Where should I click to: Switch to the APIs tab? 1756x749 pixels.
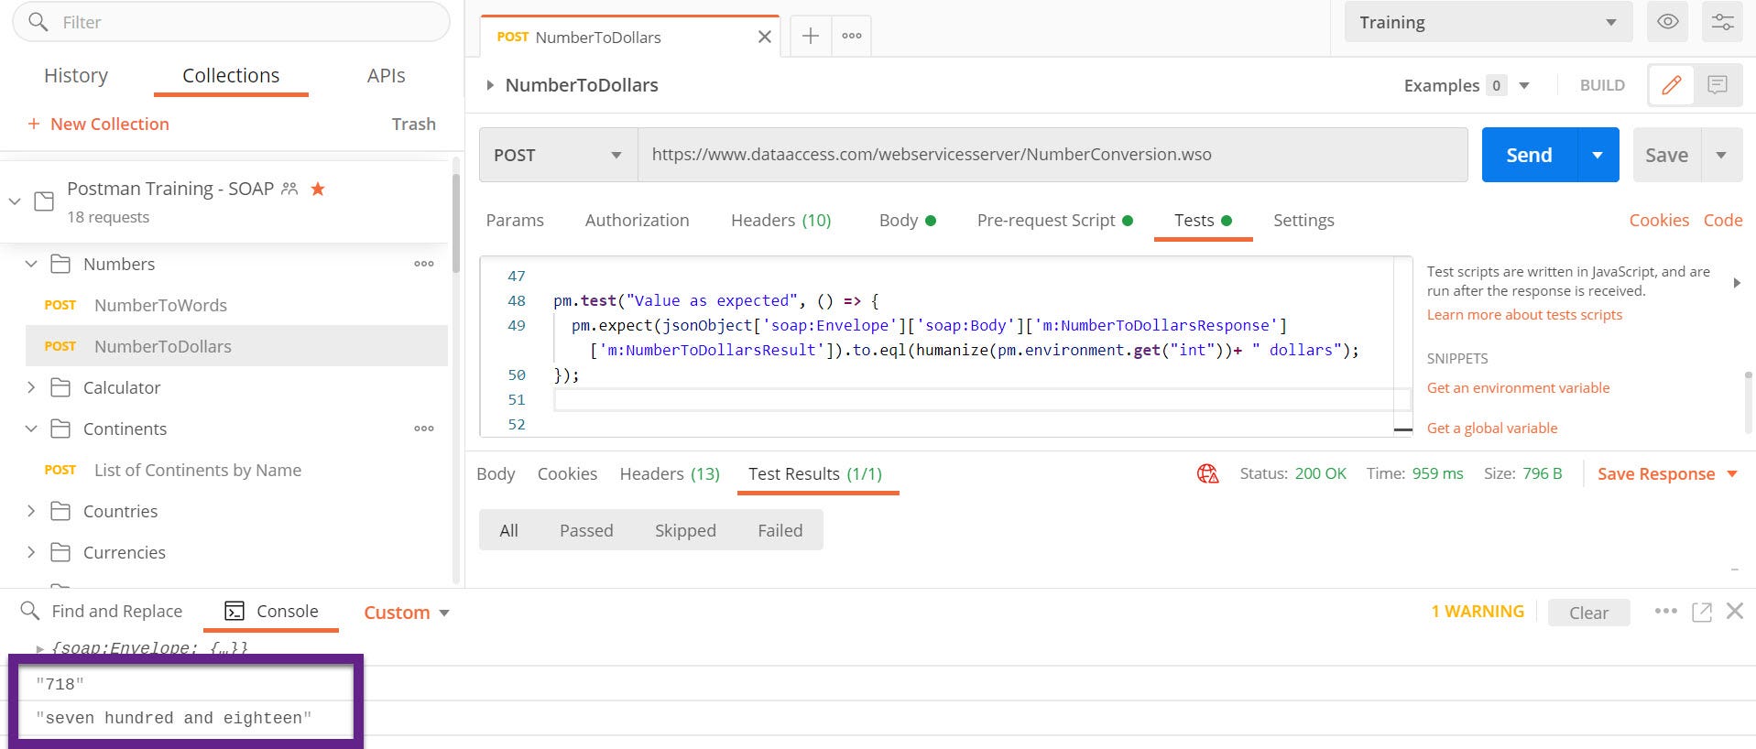386,75
